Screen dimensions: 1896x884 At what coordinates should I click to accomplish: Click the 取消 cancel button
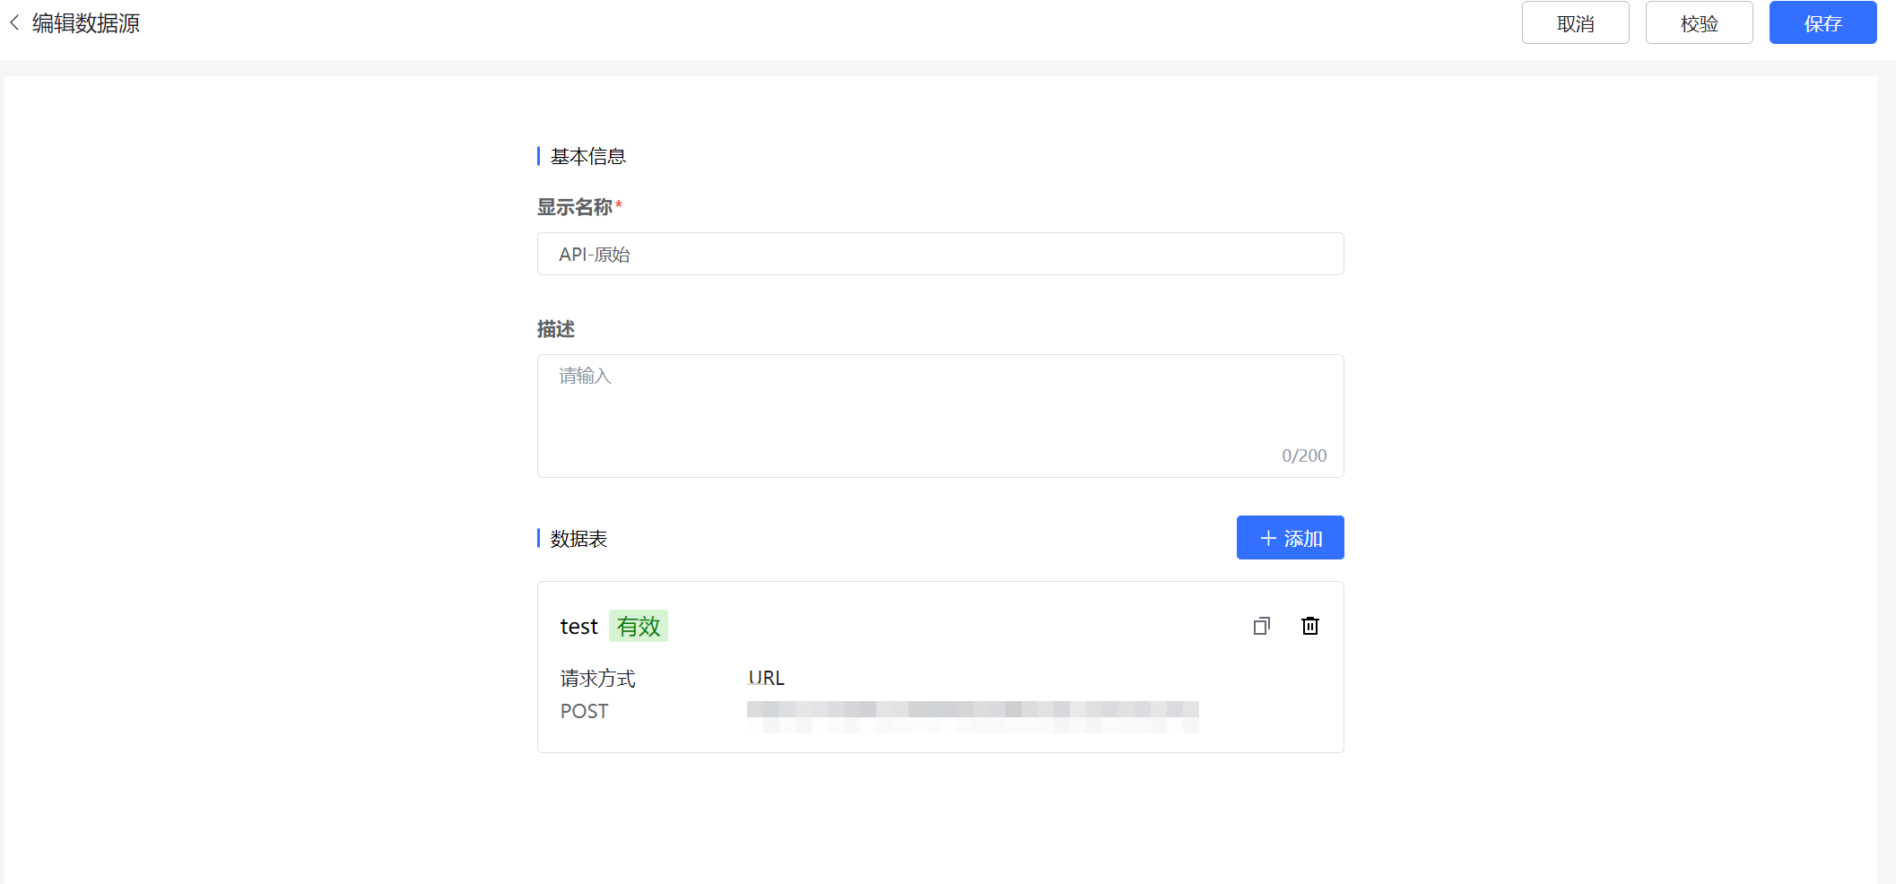click(x=1575, y=23)
